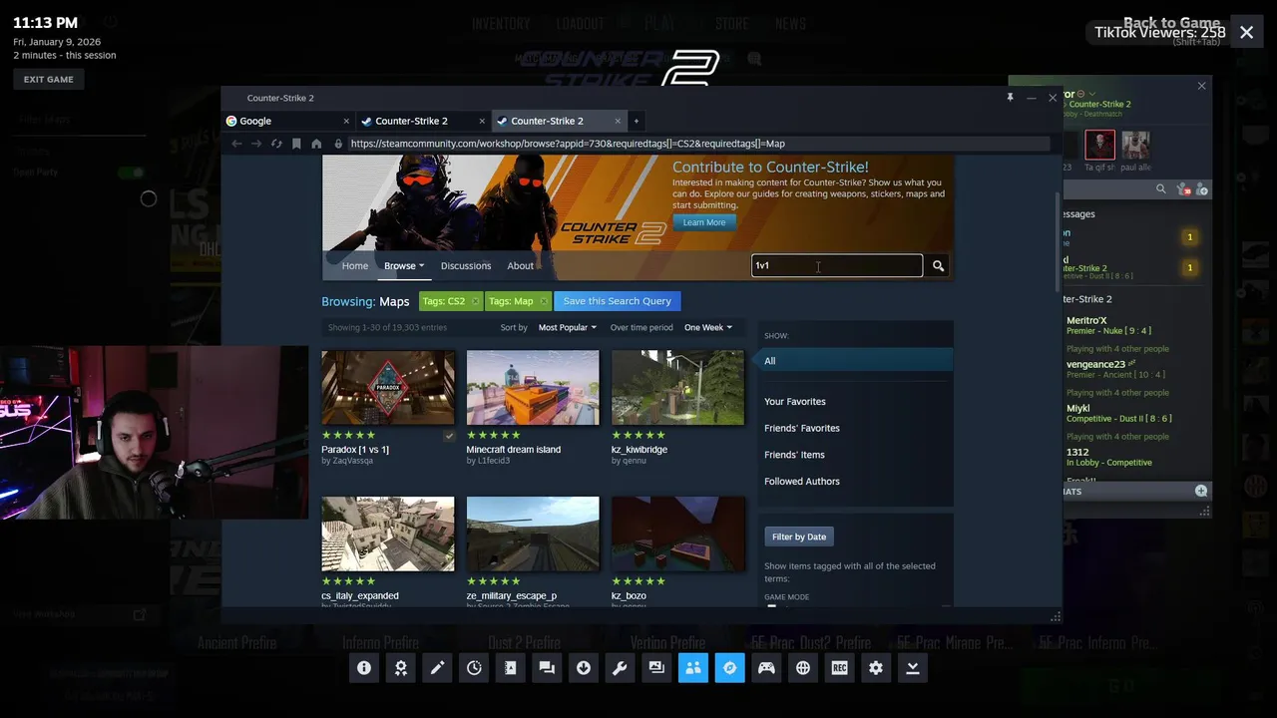The image size is (1277, 718).
Task: Open the overlay game info icon
Action: tap(364, 668)
